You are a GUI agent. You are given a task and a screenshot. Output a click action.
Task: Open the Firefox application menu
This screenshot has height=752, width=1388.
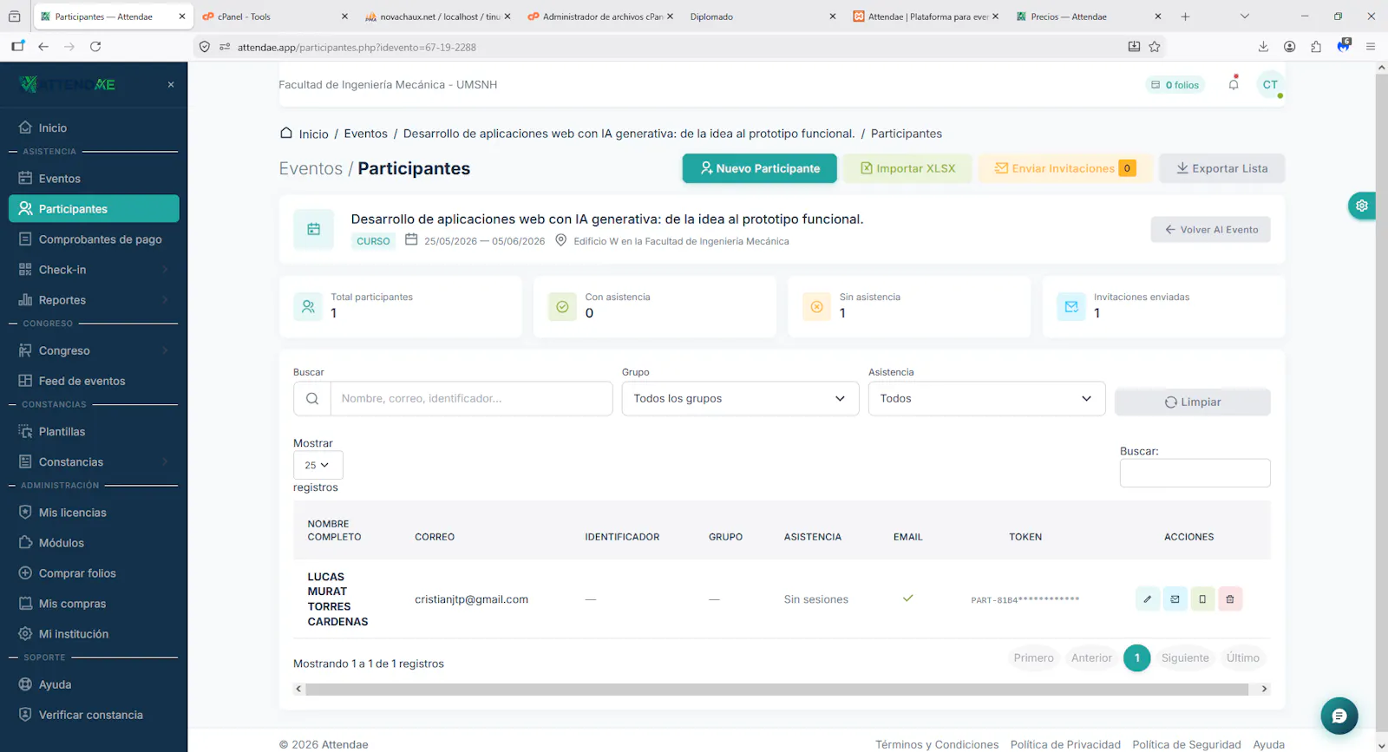pyautogui.click(x=1371, y=47)
